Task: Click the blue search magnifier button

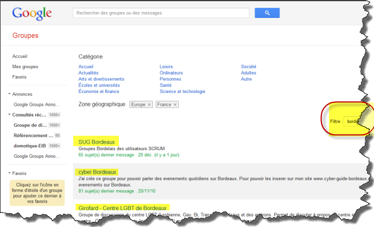Action: pyautogui.click(x=267, y=13)
